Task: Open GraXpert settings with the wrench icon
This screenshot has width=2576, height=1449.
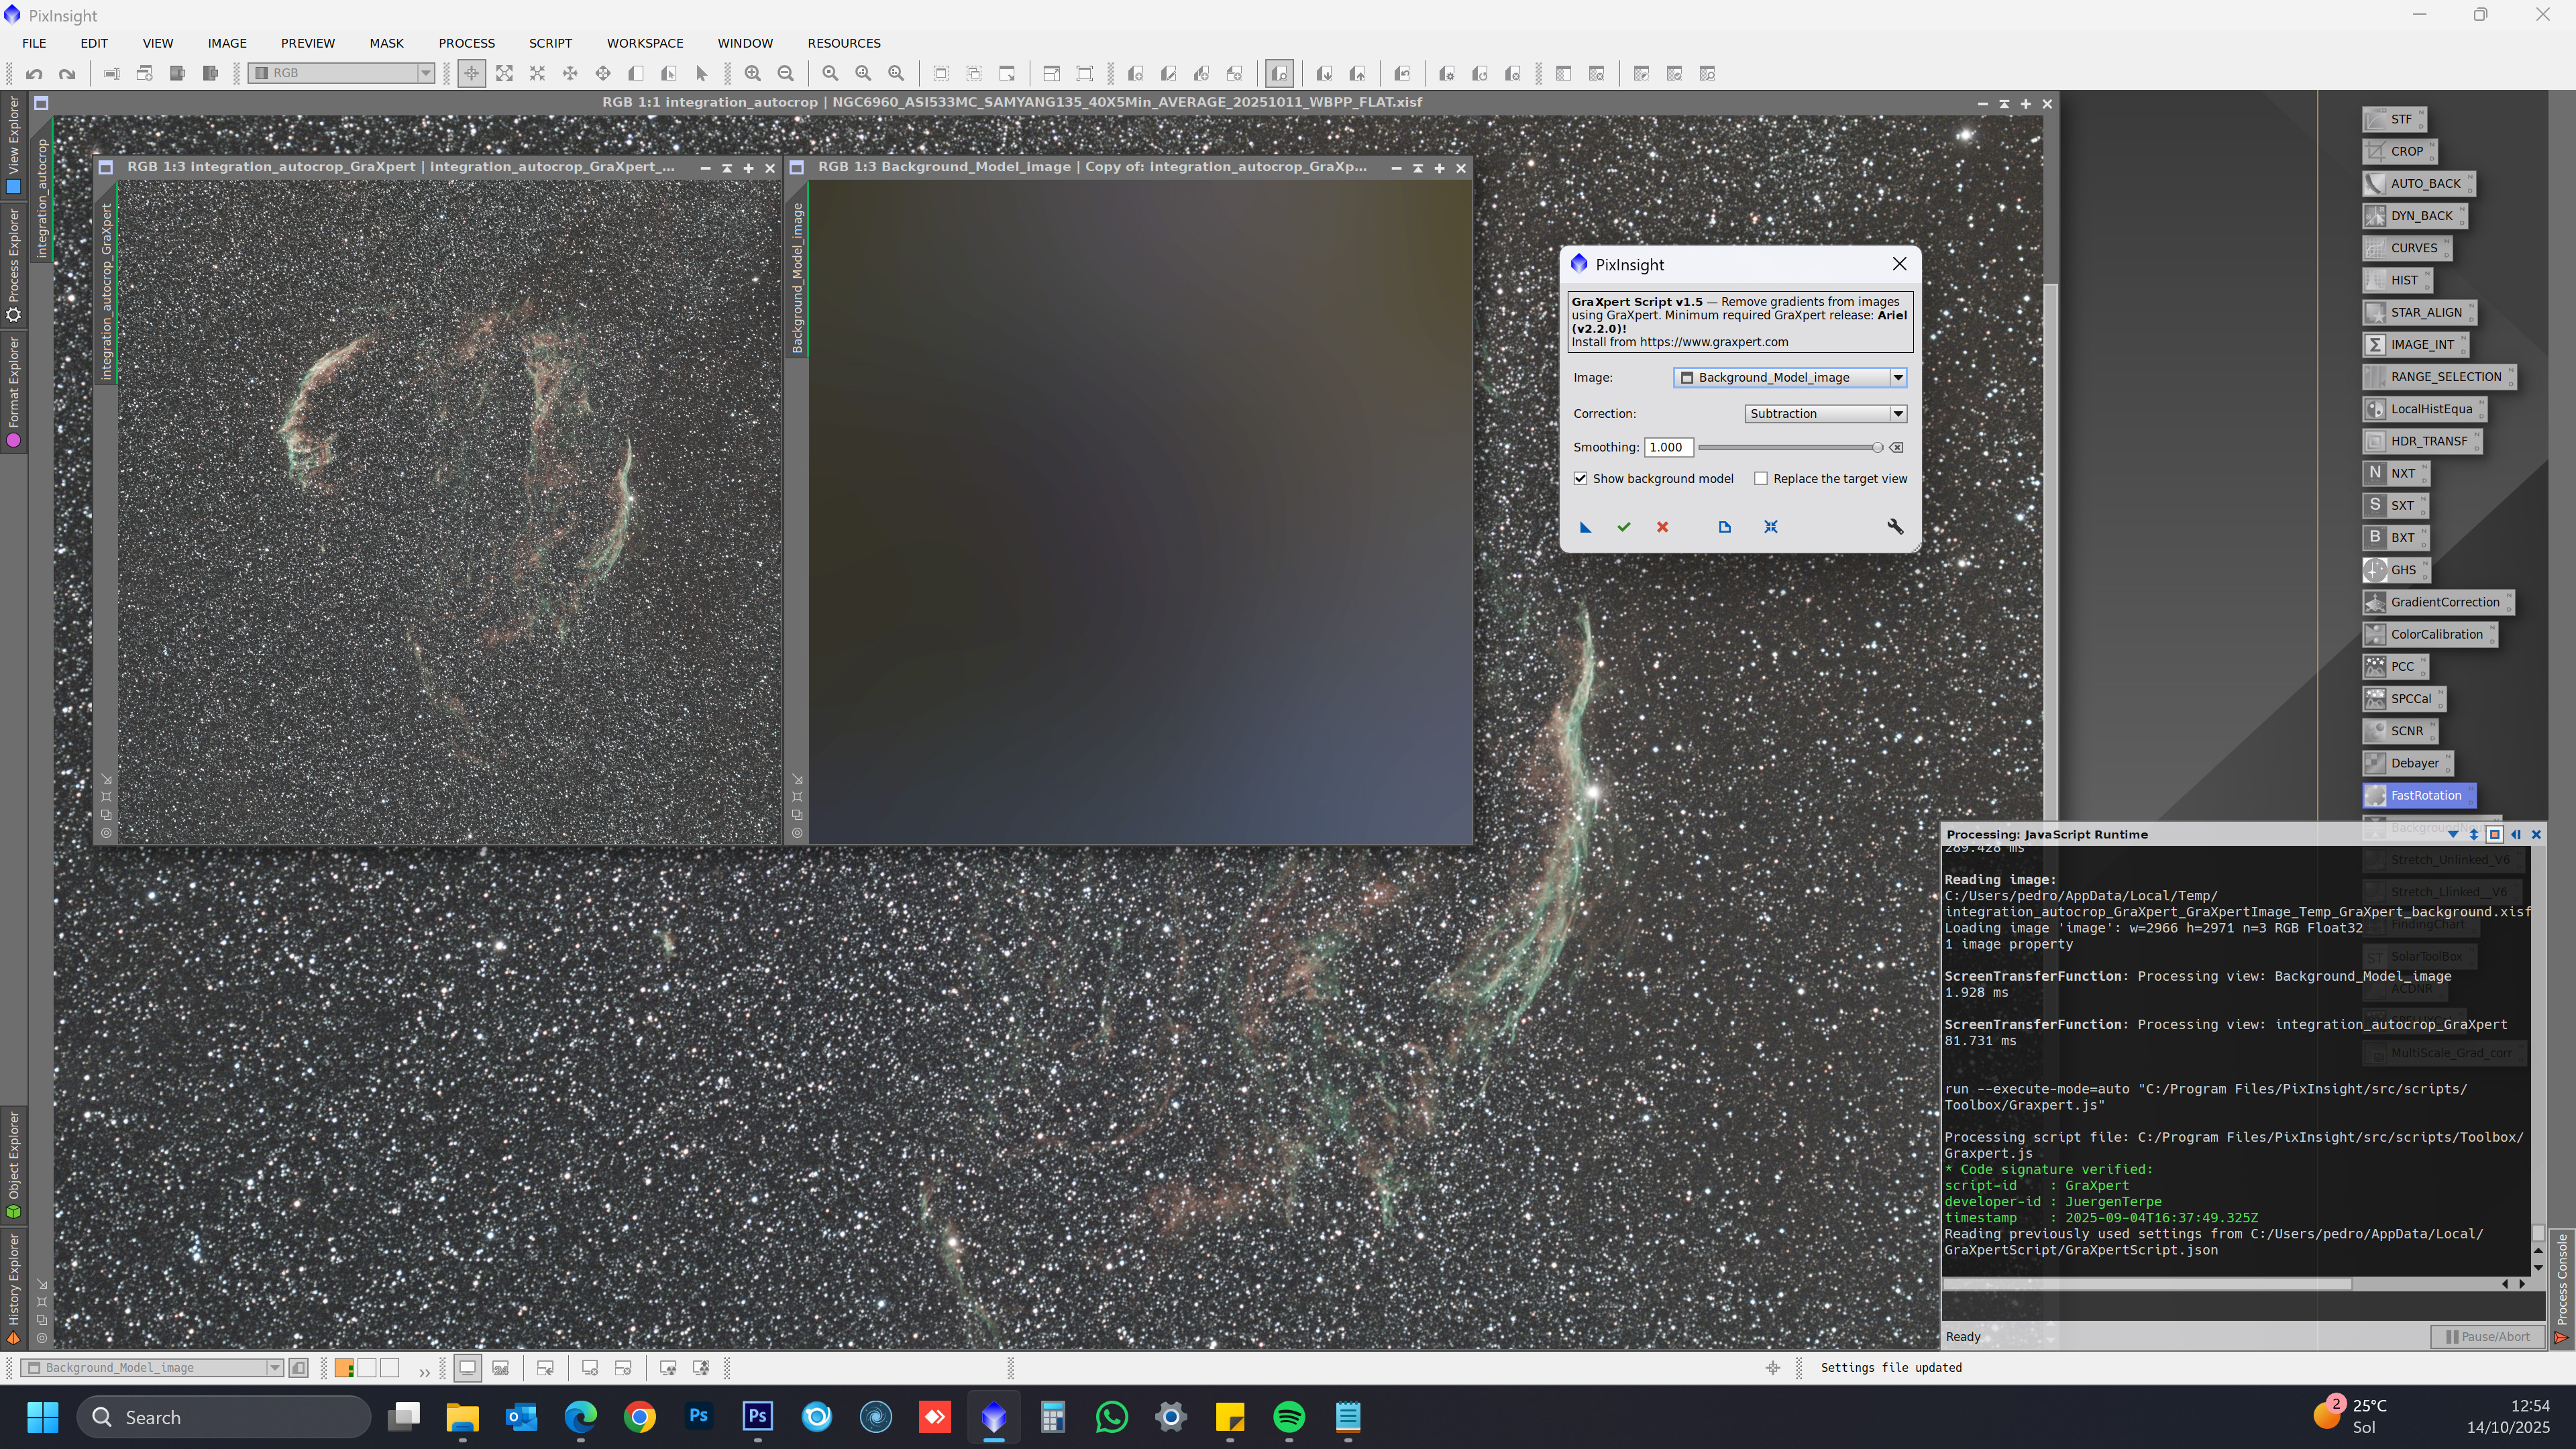Action: (1895, 527)
